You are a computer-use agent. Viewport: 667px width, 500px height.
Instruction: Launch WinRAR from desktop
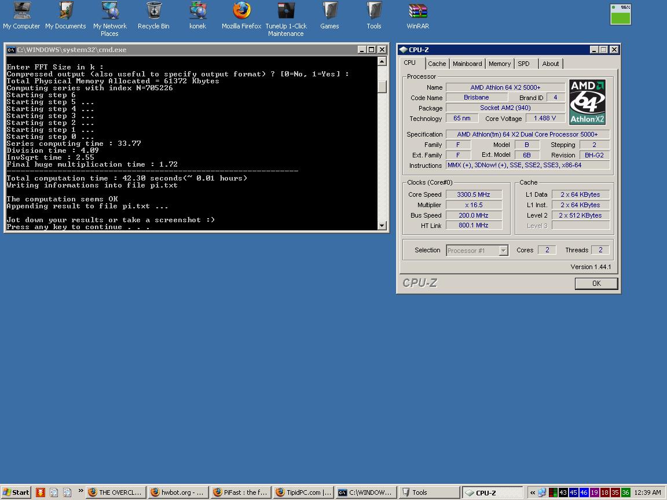(417, 16)
